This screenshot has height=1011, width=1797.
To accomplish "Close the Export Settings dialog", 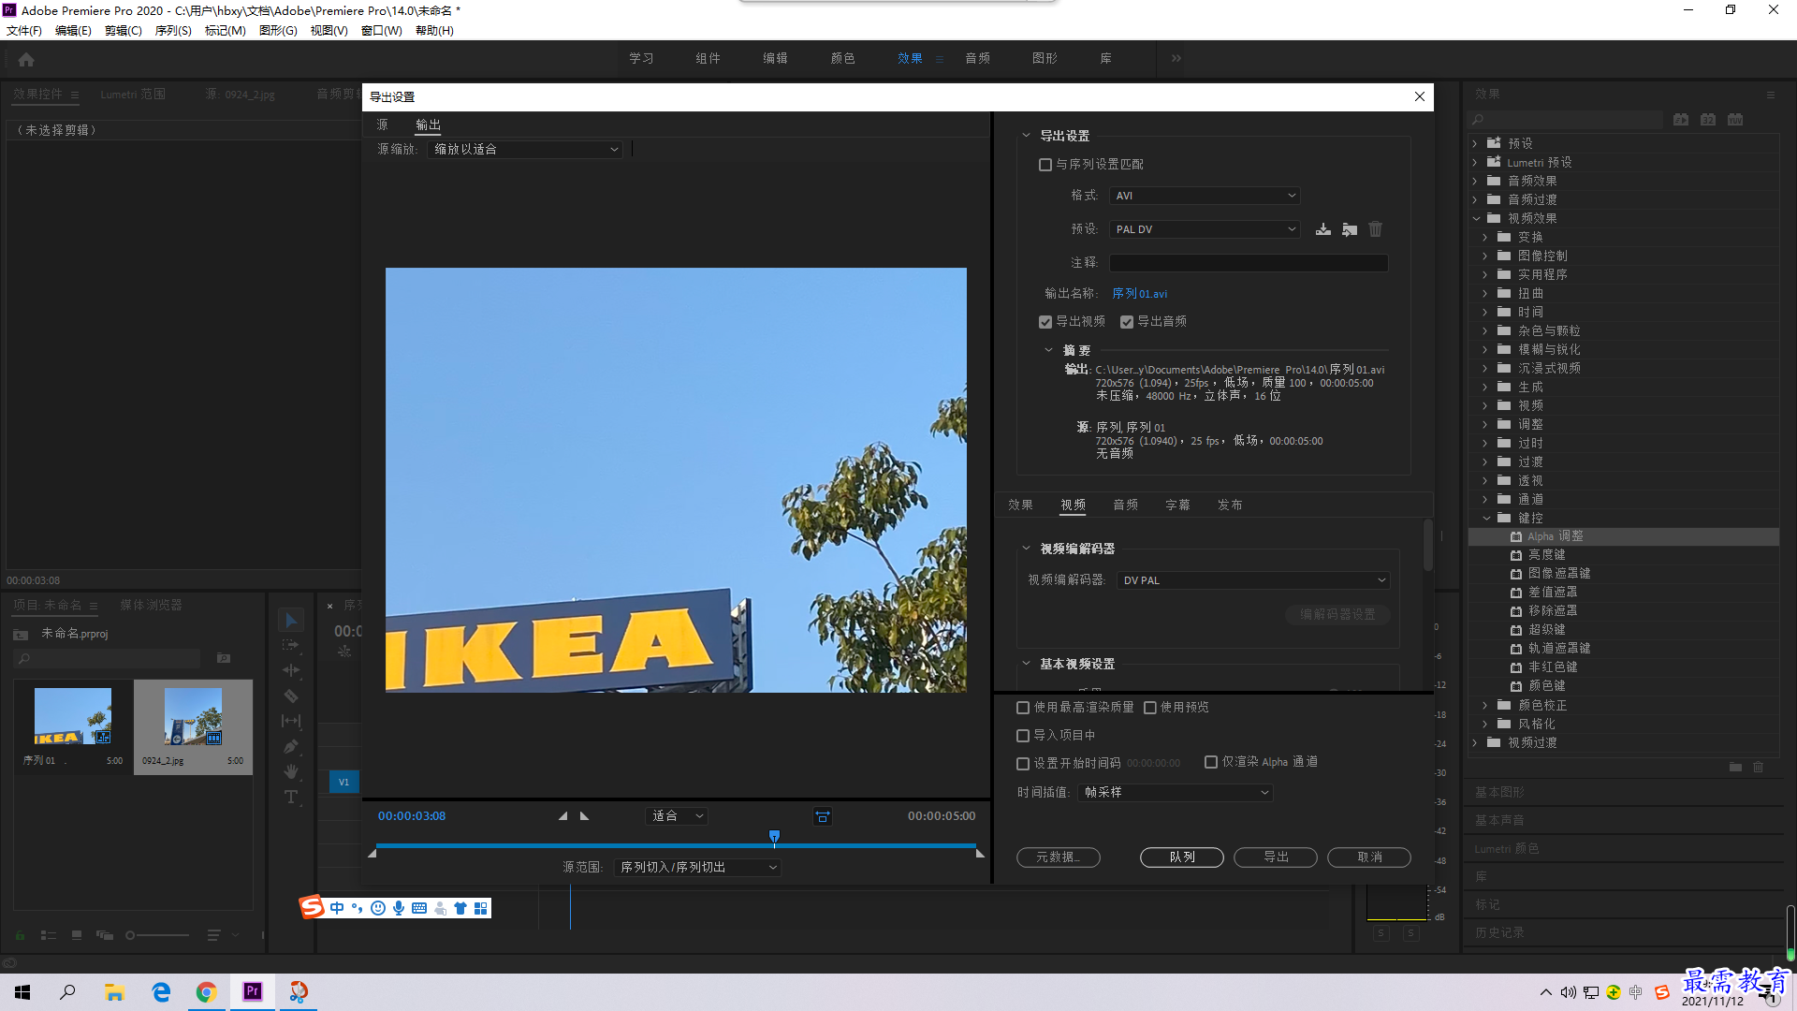I will (1419, 96).
